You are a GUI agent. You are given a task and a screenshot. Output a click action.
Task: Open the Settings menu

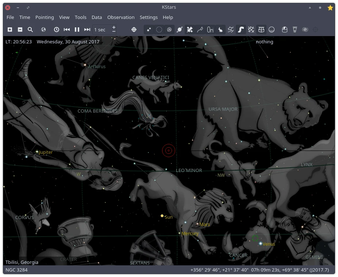[149, 17]
